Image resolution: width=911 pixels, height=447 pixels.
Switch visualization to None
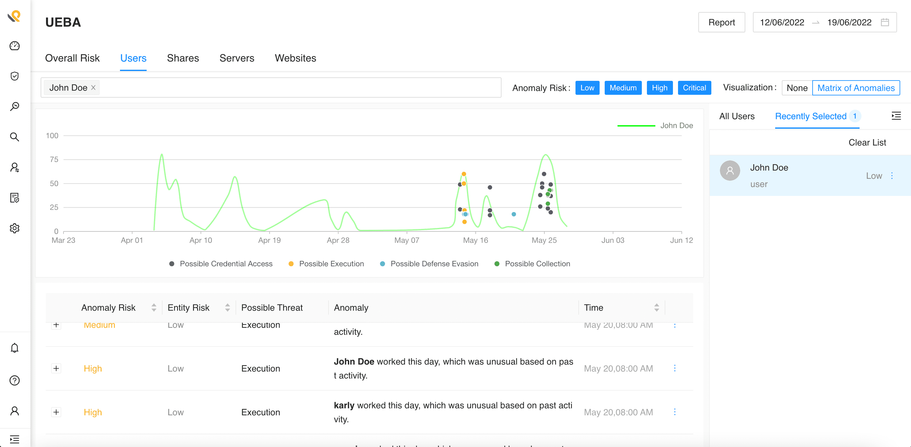[x=797, y=87]
